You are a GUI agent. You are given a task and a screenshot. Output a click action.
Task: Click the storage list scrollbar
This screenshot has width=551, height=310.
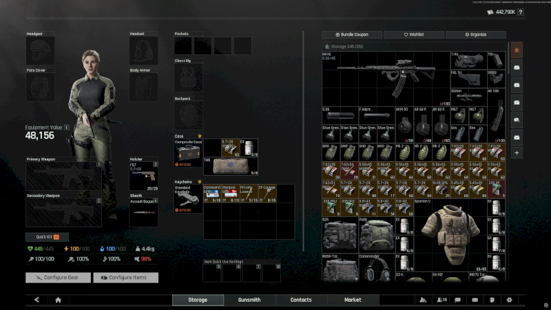(x=508, y=58)
